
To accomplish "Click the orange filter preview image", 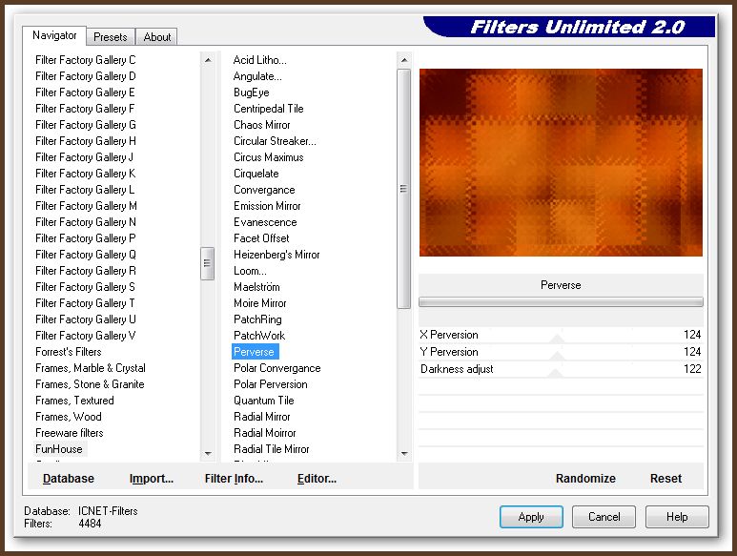I will pos(561,162).
